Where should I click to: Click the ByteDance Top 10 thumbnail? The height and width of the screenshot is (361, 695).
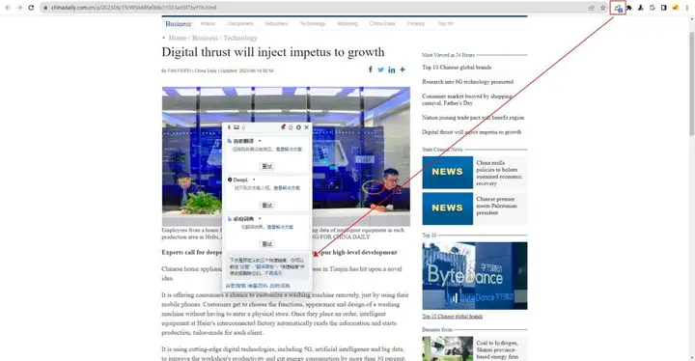tap(475, 275)
